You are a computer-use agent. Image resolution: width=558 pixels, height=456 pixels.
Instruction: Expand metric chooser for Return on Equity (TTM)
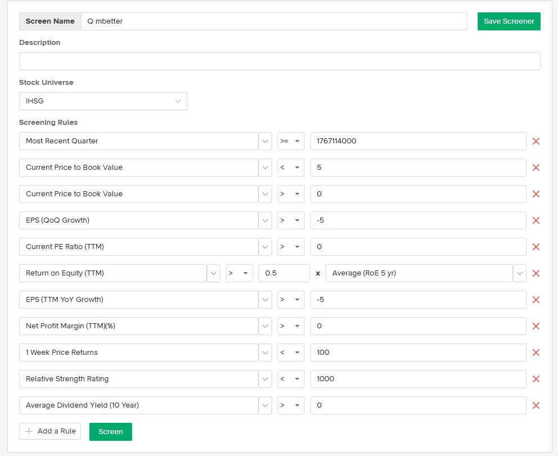coord(214,273)
